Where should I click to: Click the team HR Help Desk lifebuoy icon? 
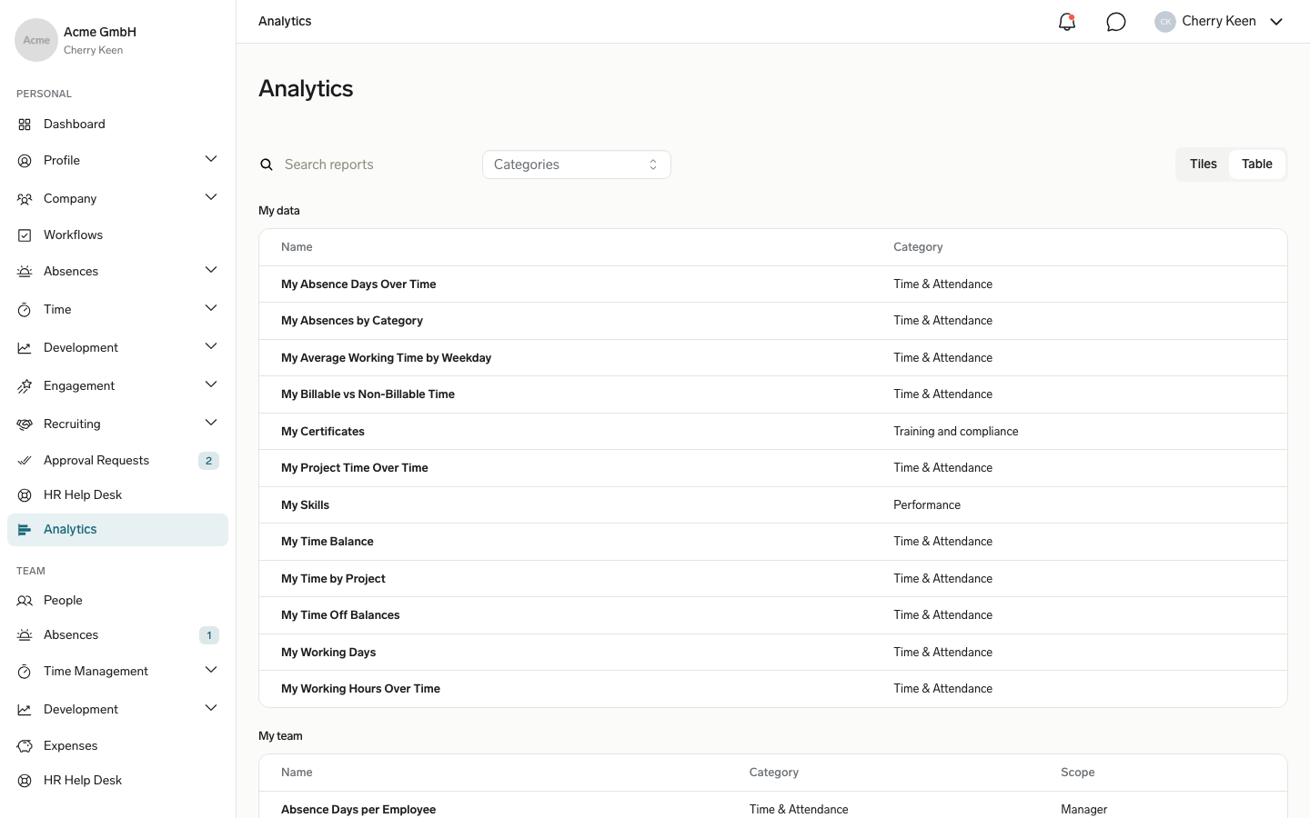tap(25, 781)
